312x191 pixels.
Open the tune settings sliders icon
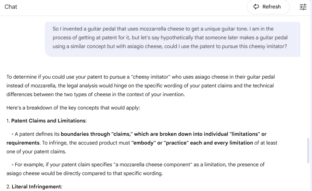click(x=303, y=7)
